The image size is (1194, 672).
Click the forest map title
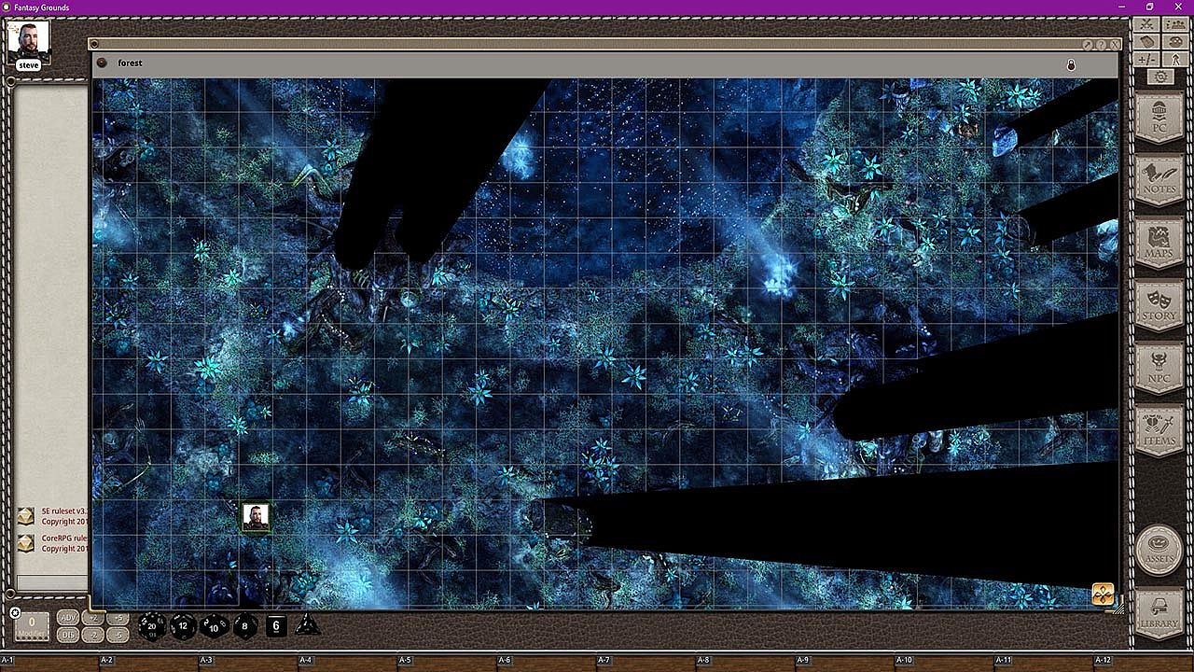130,63
